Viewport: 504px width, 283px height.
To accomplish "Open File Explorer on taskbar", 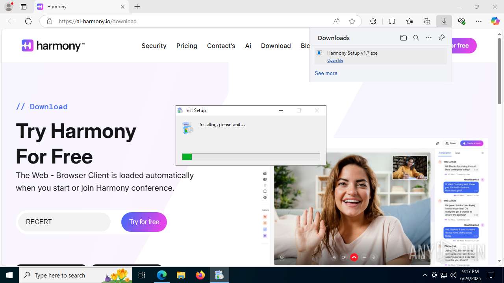I will click(x=181, y=275).
